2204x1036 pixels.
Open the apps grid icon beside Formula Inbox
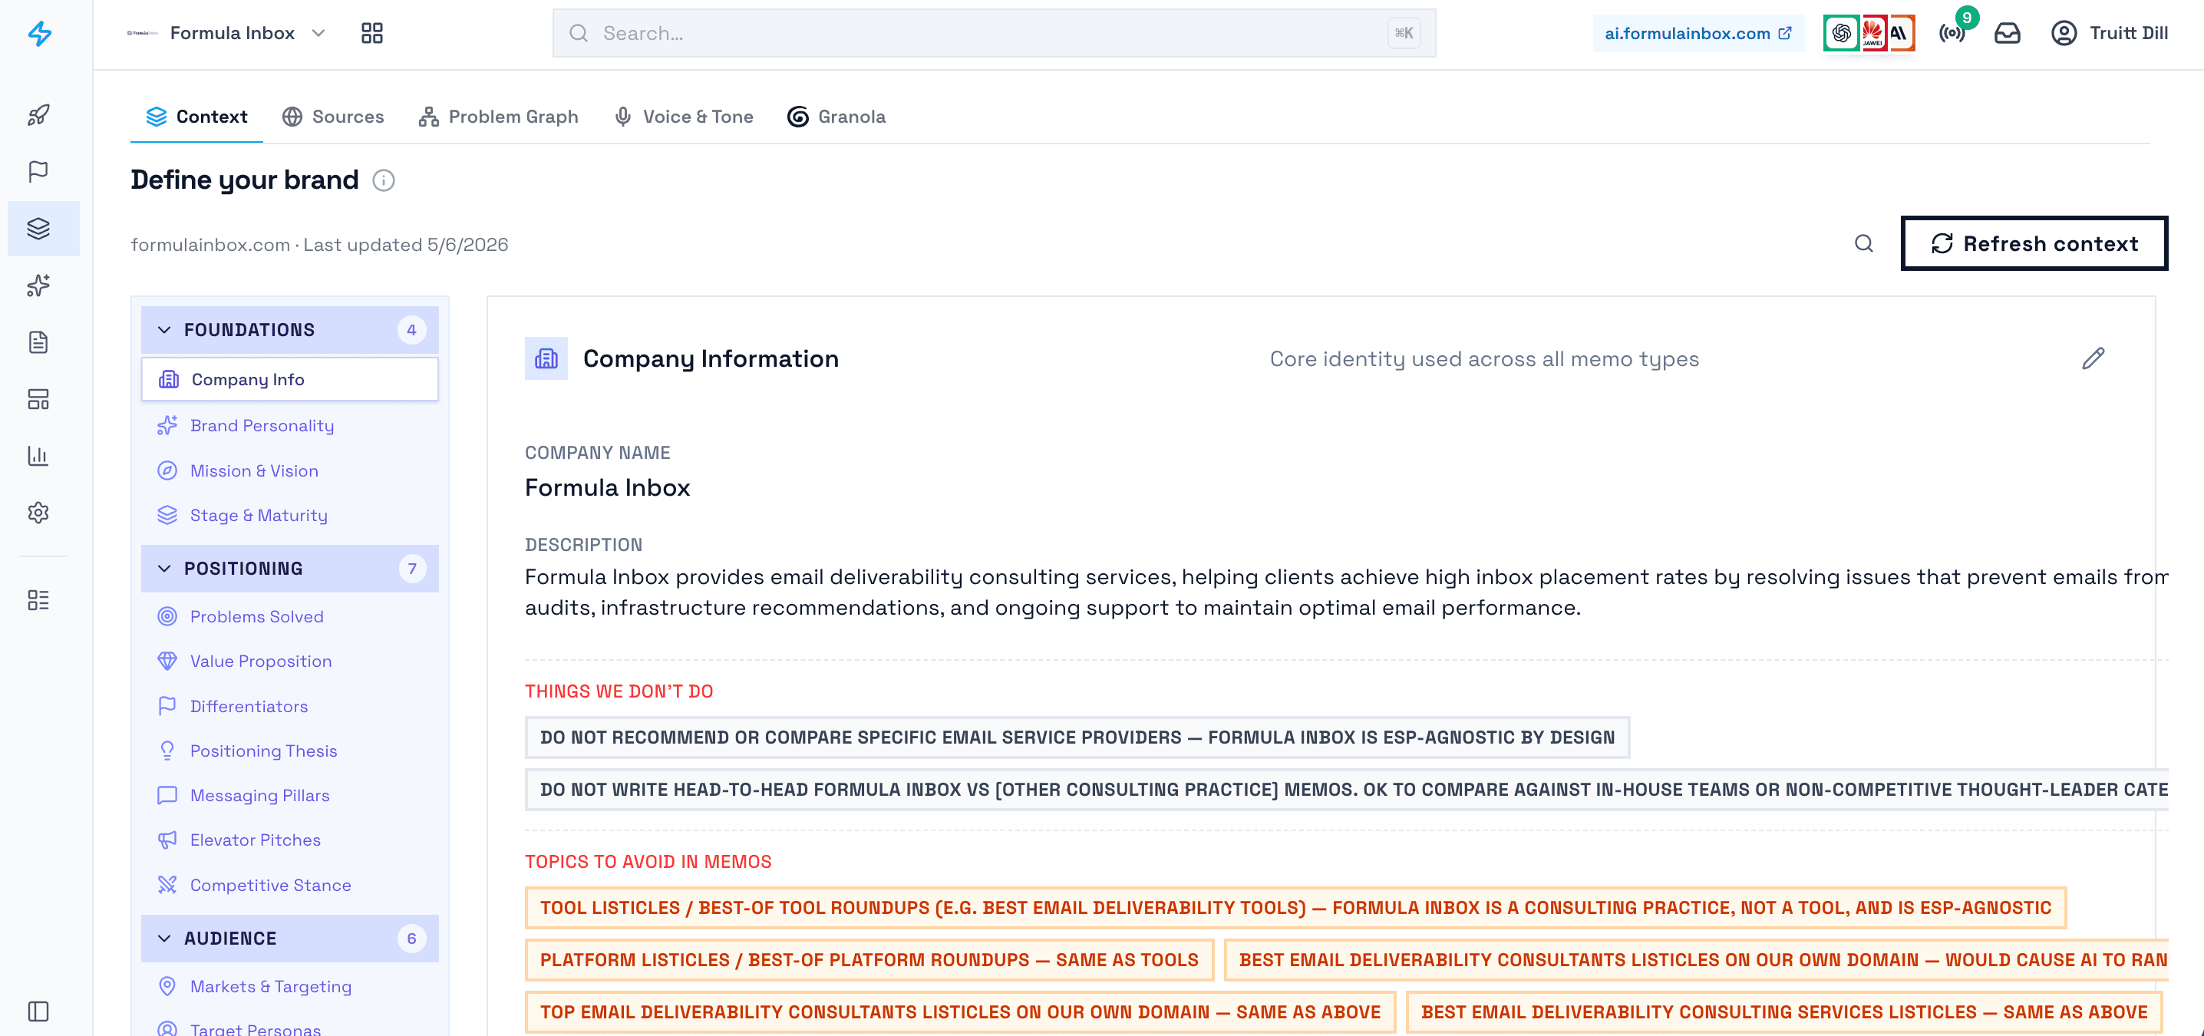click(x=372, y=33)
